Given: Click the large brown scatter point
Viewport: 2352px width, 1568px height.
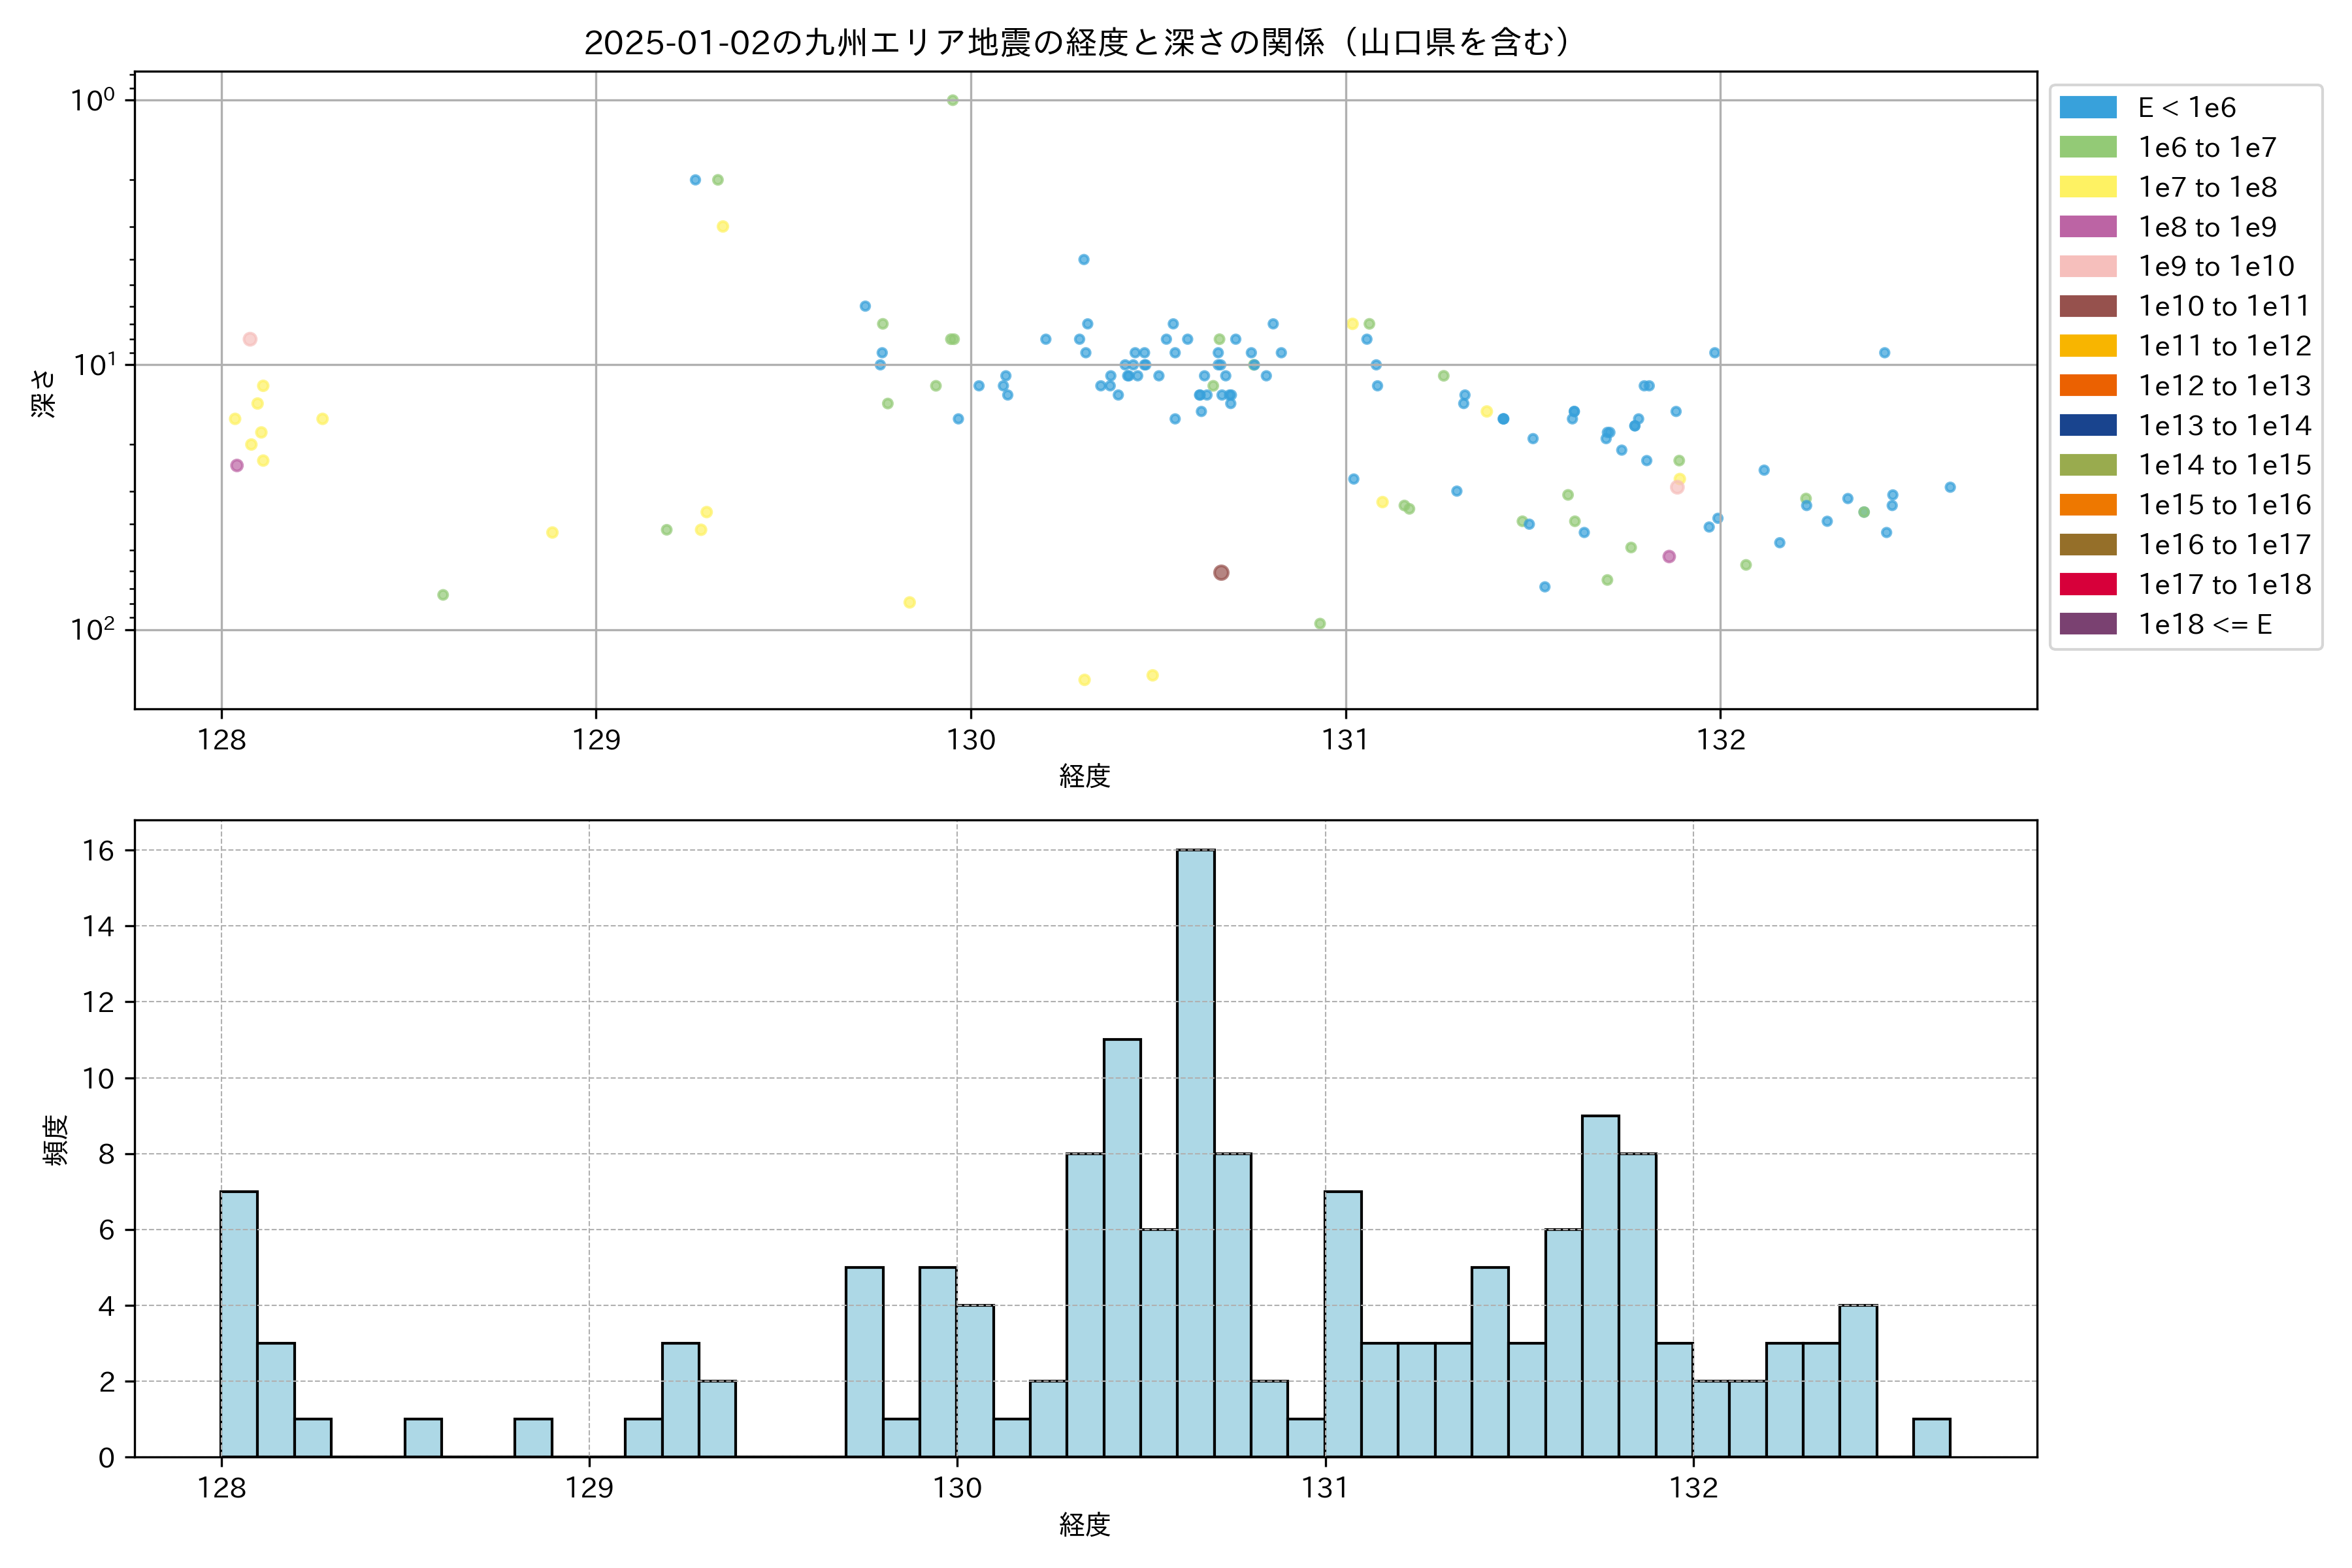Looking at the screenshot, I should click(x=1221, y=573).
